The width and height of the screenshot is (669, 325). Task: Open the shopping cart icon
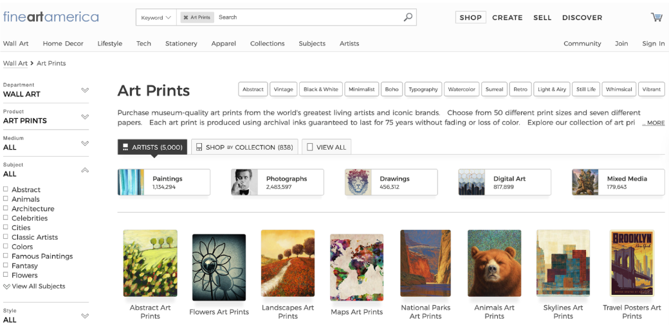point(656,17)
